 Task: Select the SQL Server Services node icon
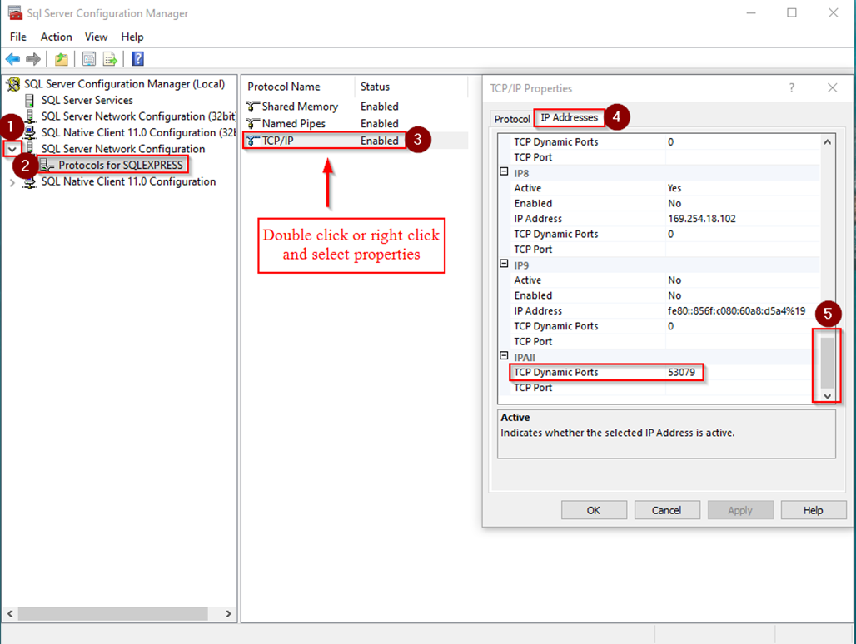(x=28, y=100)
